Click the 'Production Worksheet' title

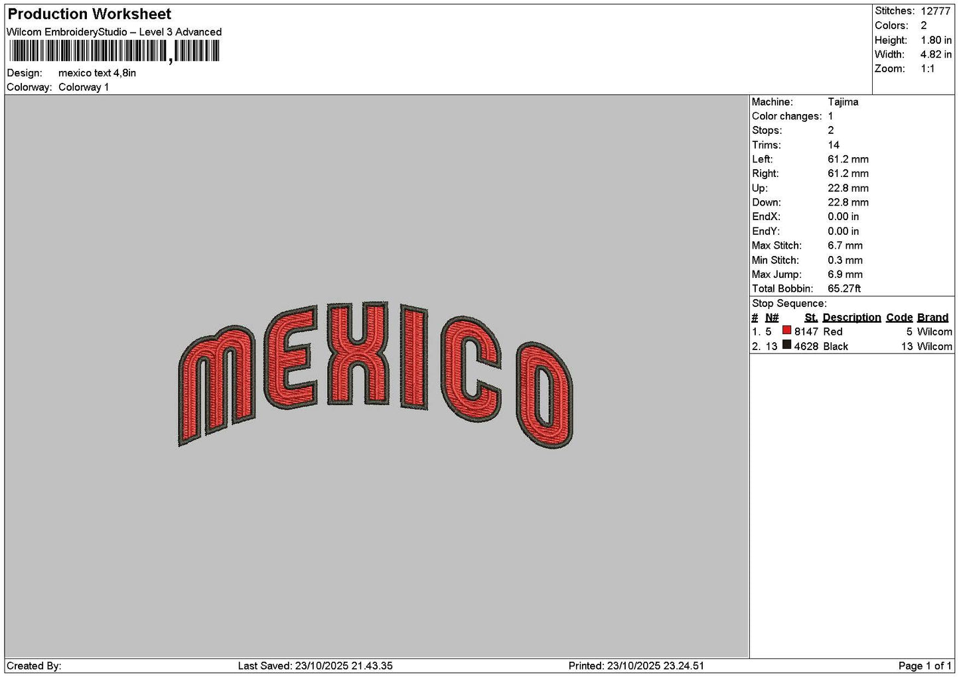point(89,14)
